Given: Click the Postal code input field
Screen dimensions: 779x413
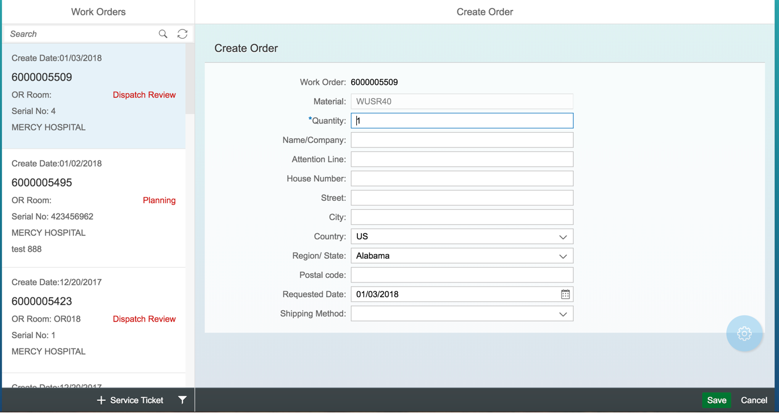Looking at the screenshot, I should [462, 275].
